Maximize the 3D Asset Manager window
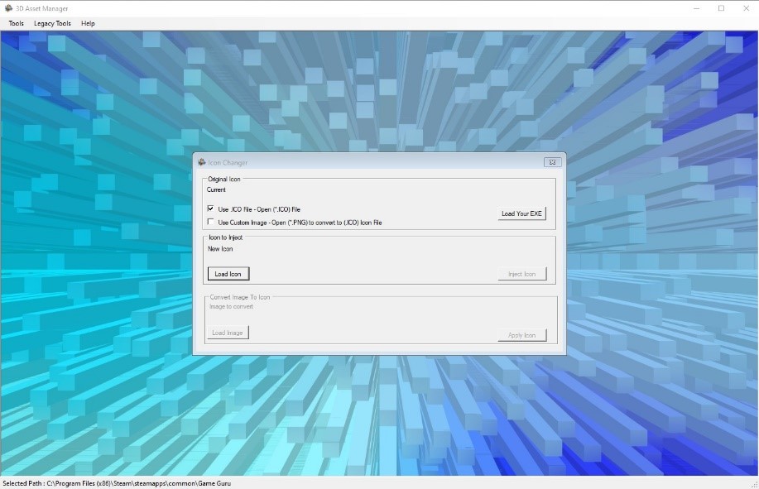 721,8
